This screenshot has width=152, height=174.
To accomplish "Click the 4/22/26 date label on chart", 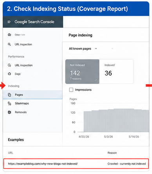I will tap(84, 137).
